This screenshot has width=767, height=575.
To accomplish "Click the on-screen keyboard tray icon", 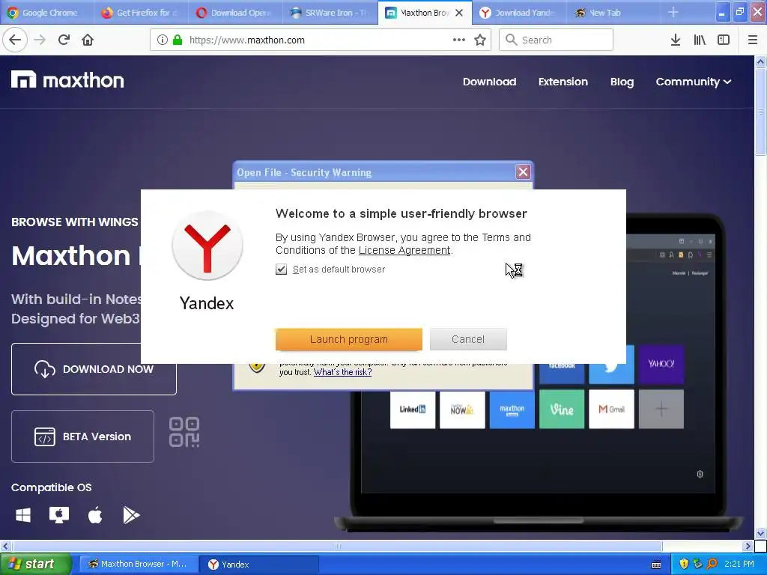I will point(656,565).
